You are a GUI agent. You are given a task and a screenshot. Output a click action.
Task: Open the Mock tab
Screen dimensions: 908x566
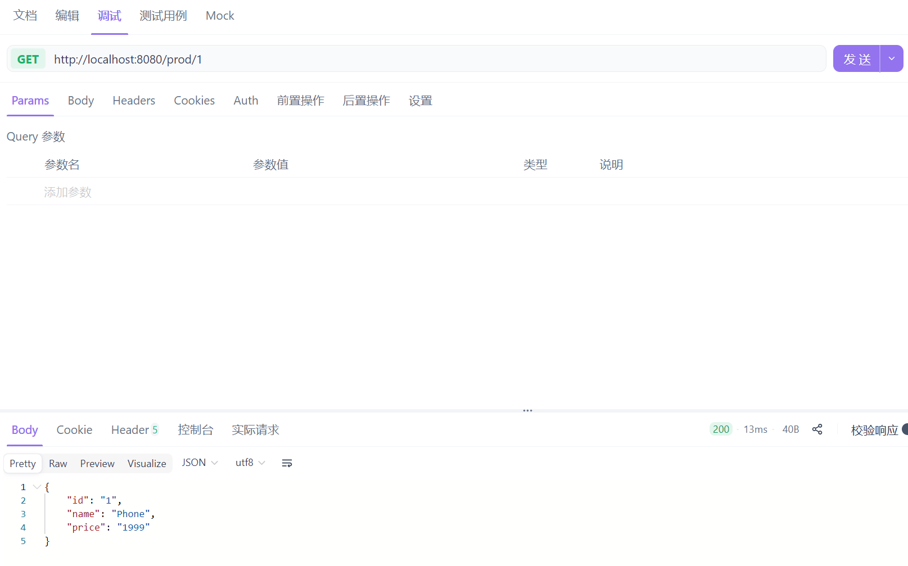point(220,16)
